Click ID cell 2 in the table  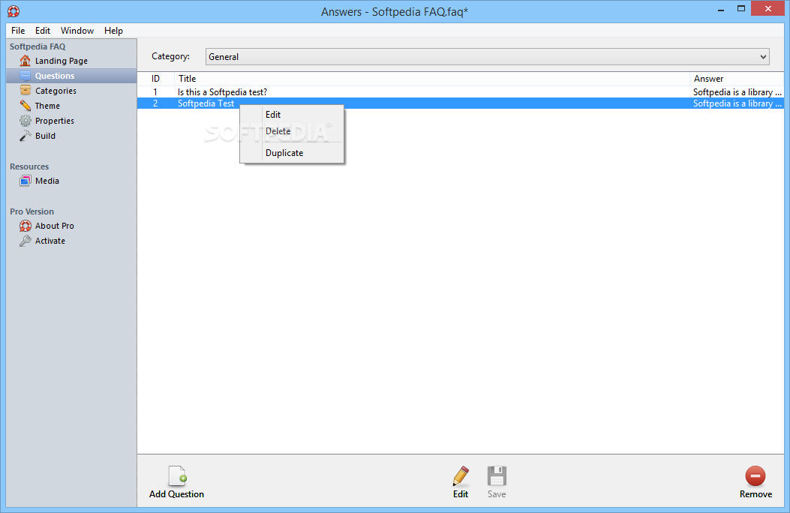[155, 103]
